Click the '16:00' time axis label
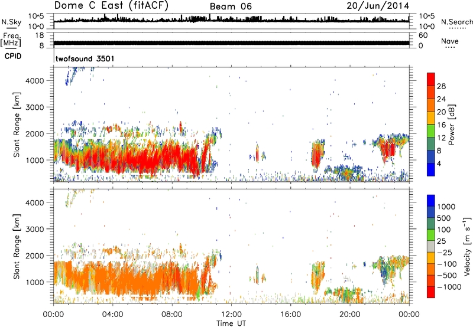Image resolution: width=473 pixels, height=327 pixels. pyautogui.click(x=290, y=315)
